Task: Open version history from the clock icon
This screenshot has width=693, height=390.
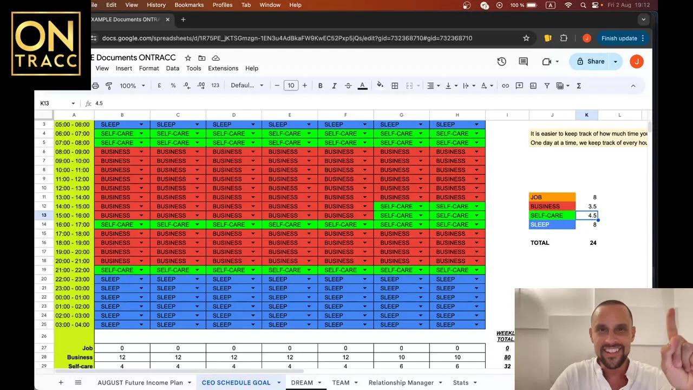Action: coord(501,61)
